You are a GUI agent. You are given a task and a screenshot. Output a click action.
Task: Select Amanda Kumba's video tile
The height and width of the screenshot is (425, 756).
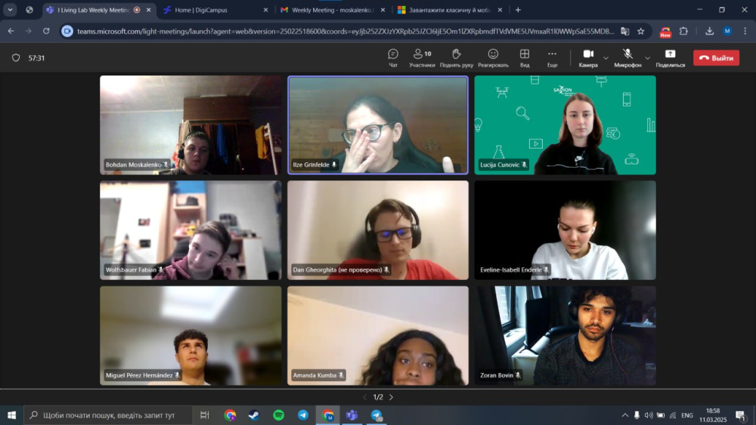[377, 335]
